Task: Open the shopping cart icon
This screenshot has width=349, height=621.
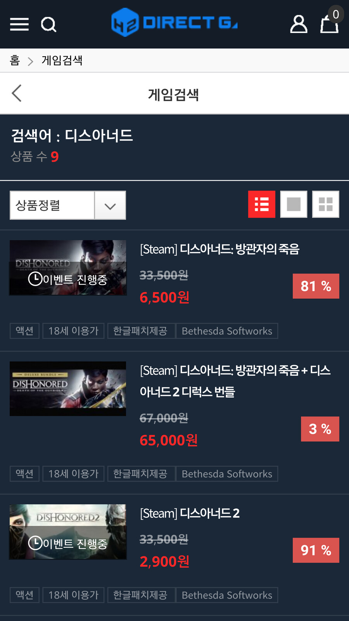Action: [x=329, y=23]
